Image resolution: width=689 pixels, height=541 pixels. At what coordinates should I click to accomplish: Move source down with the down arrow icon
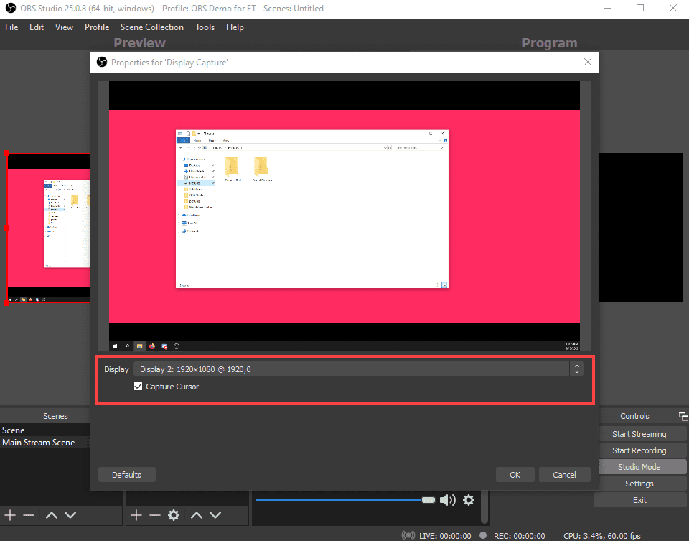pyautogui.click(x=214, y=515)
